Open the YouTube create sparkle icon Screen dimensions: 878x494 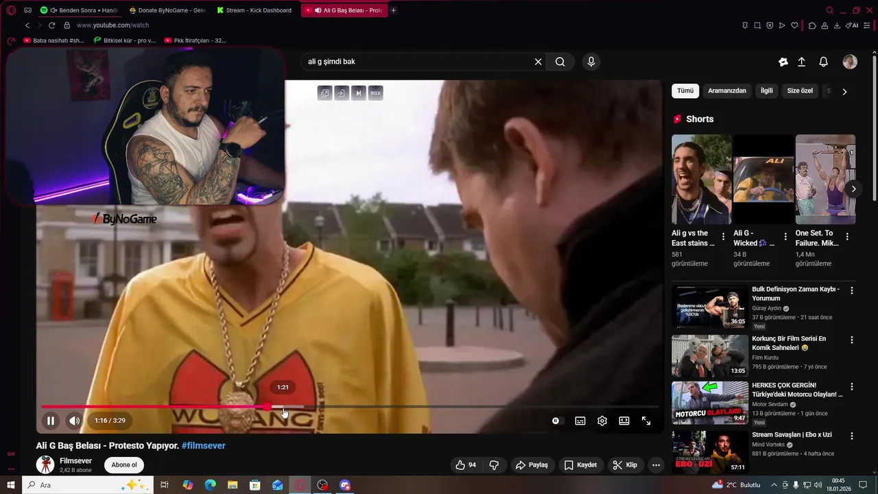coord(783,62)
